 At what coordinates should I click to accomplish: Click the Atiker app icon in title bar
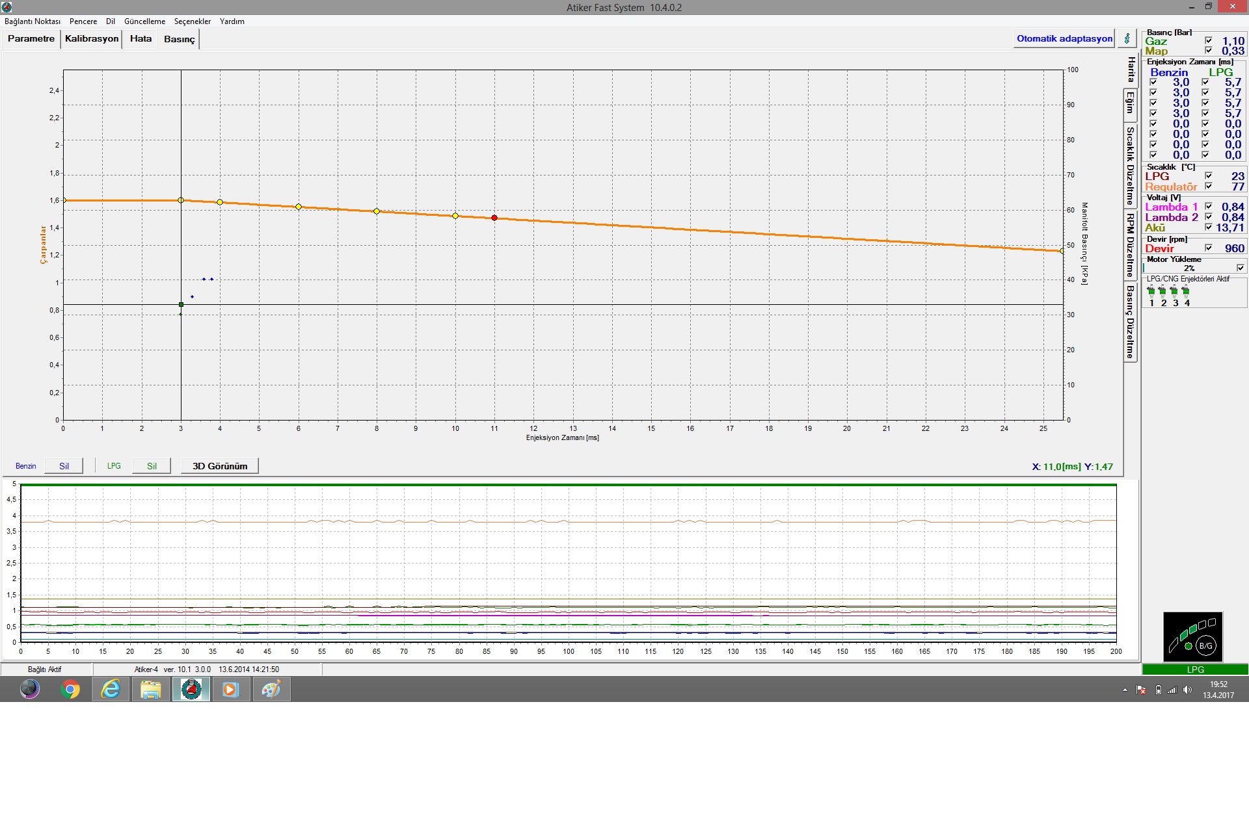(x=7, y=7)
